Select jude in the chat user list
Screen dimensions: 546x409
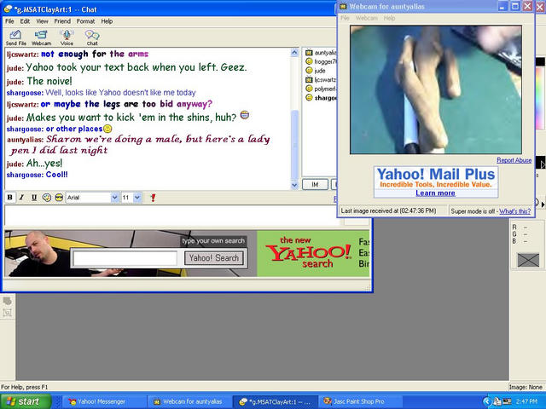click(316, 71)
